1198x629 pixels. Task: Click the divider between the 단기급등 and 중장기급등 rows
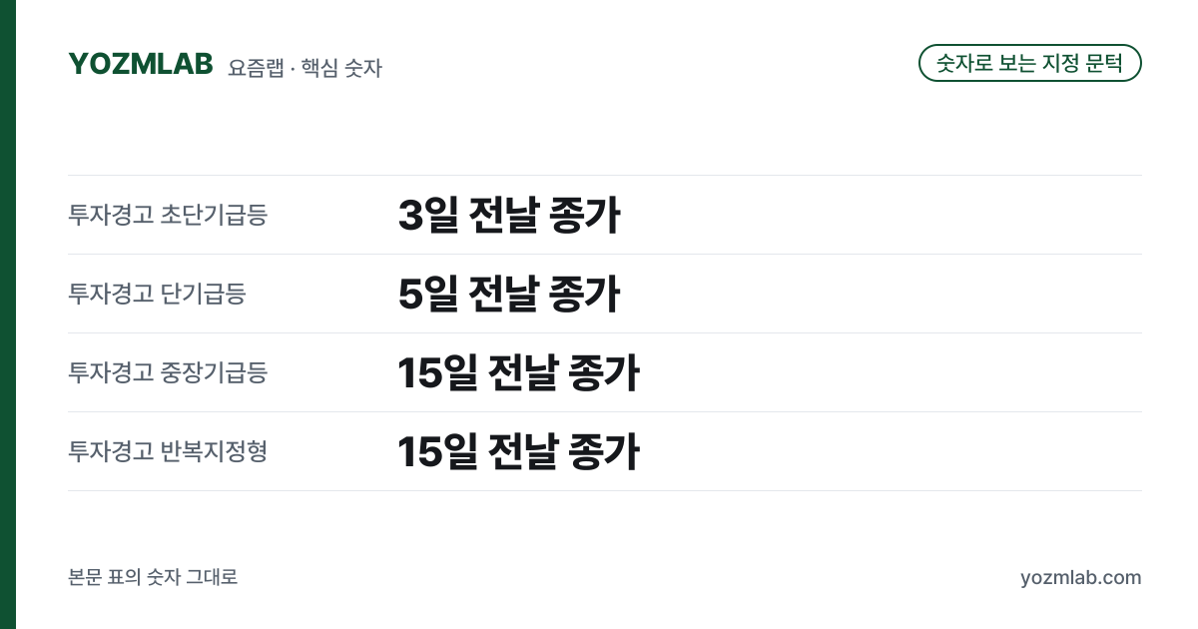click(605, 332)
